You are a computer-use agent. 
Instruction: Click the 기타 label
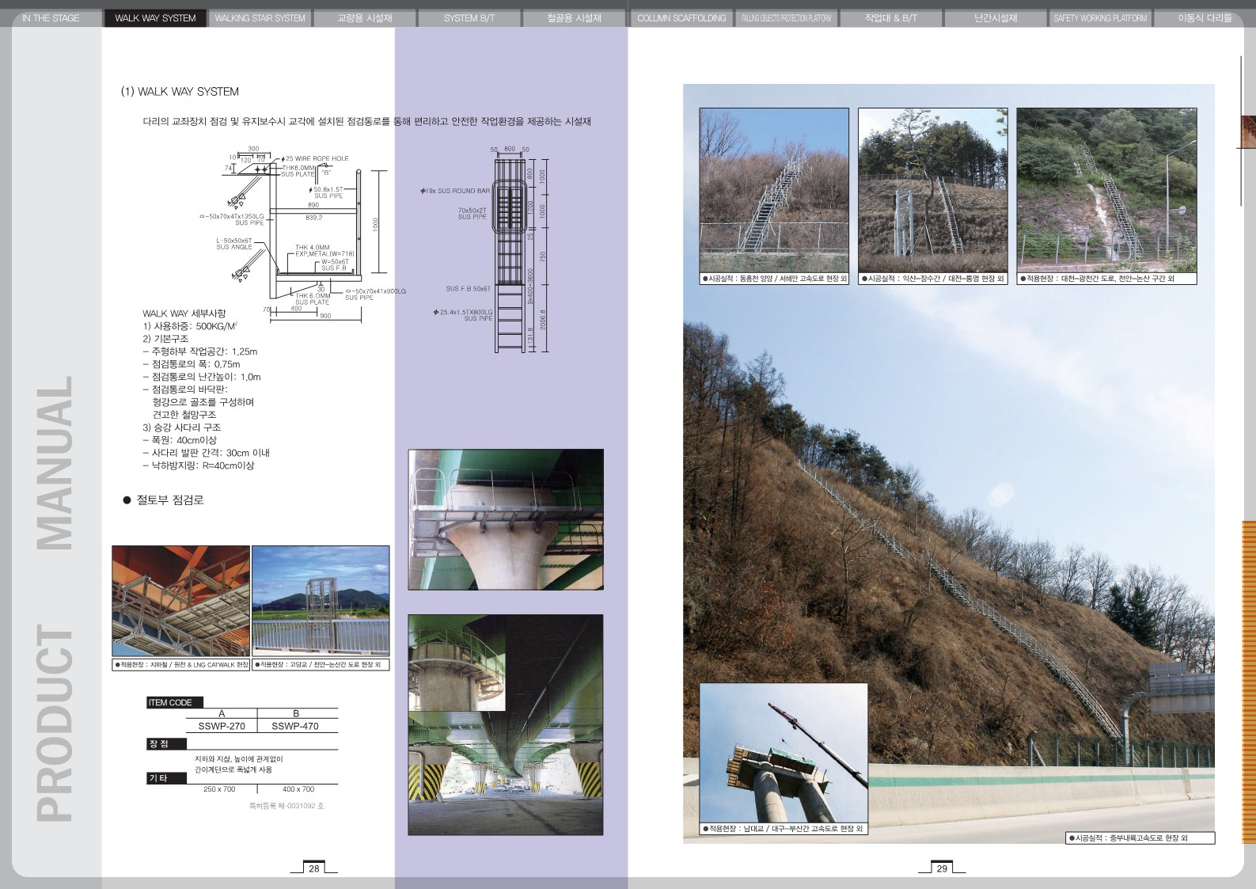click(x=167, y=778)
